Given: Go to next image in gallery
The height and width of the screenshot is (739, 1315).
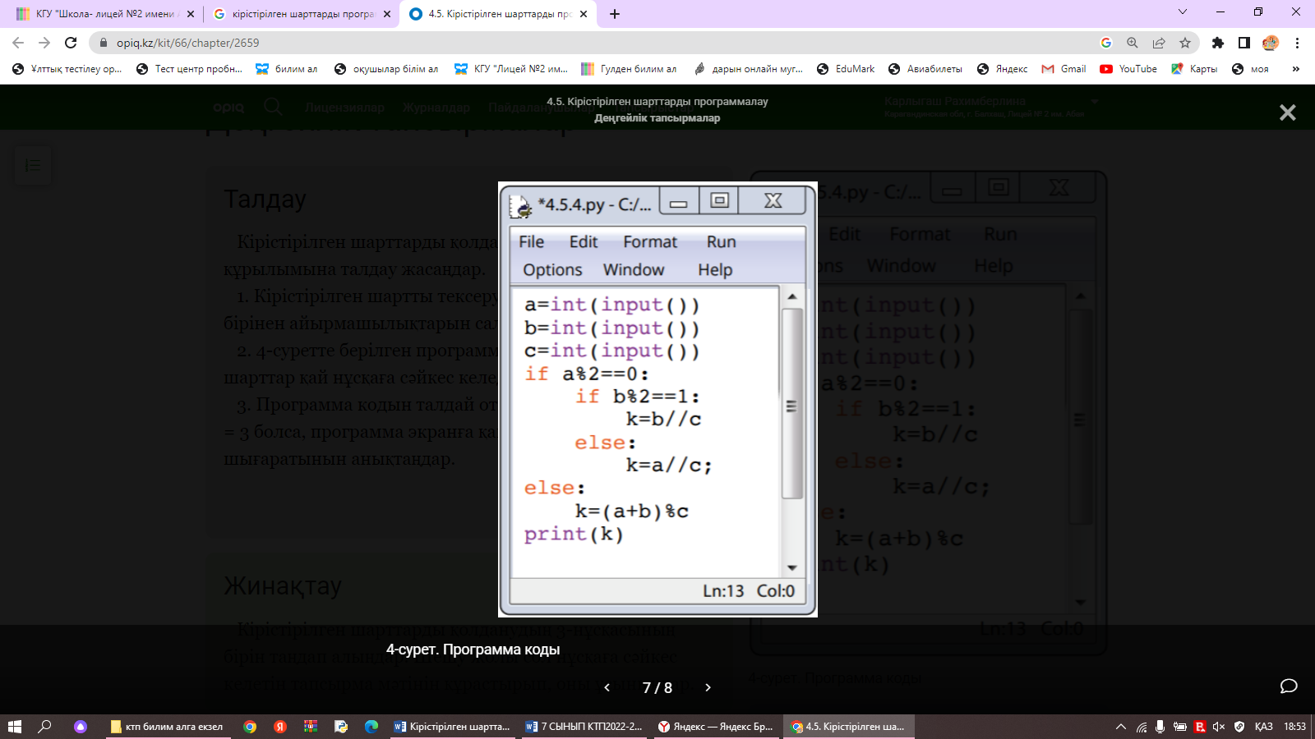Looking at the screenshot, I should pos(708,687).
